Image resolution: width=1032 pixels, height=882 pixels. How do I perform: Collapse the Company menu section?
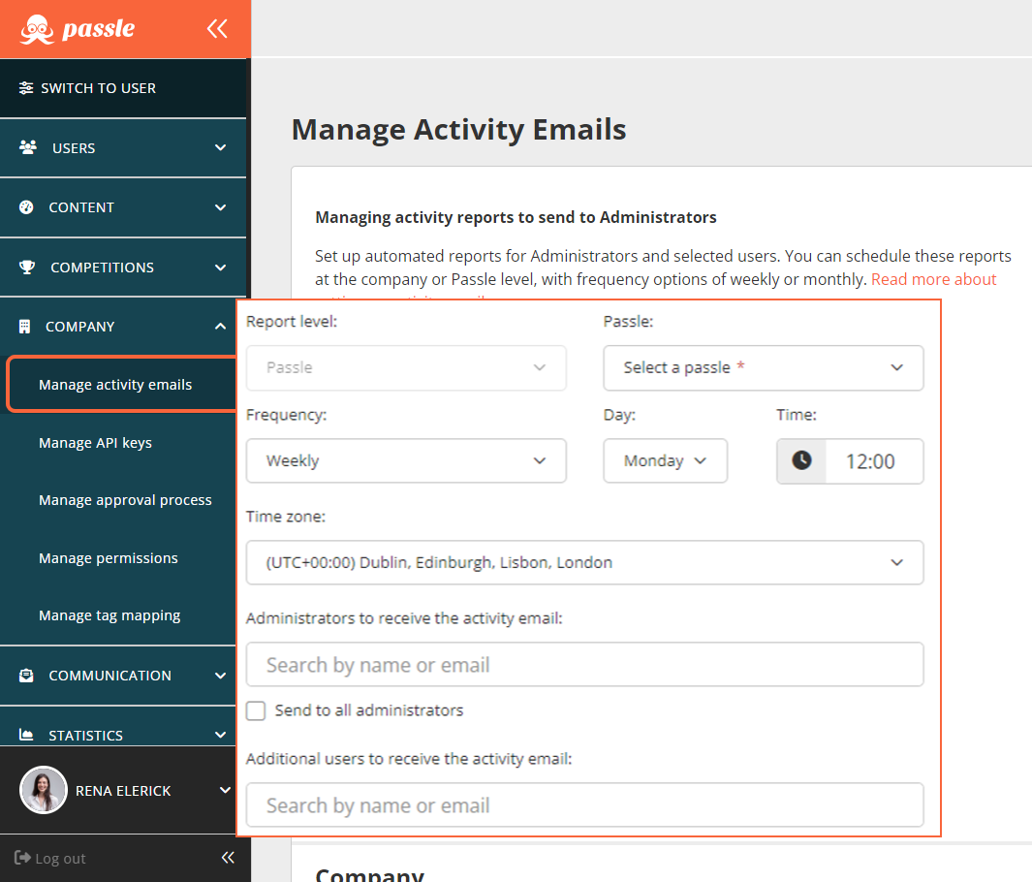[x=221, y=327]
